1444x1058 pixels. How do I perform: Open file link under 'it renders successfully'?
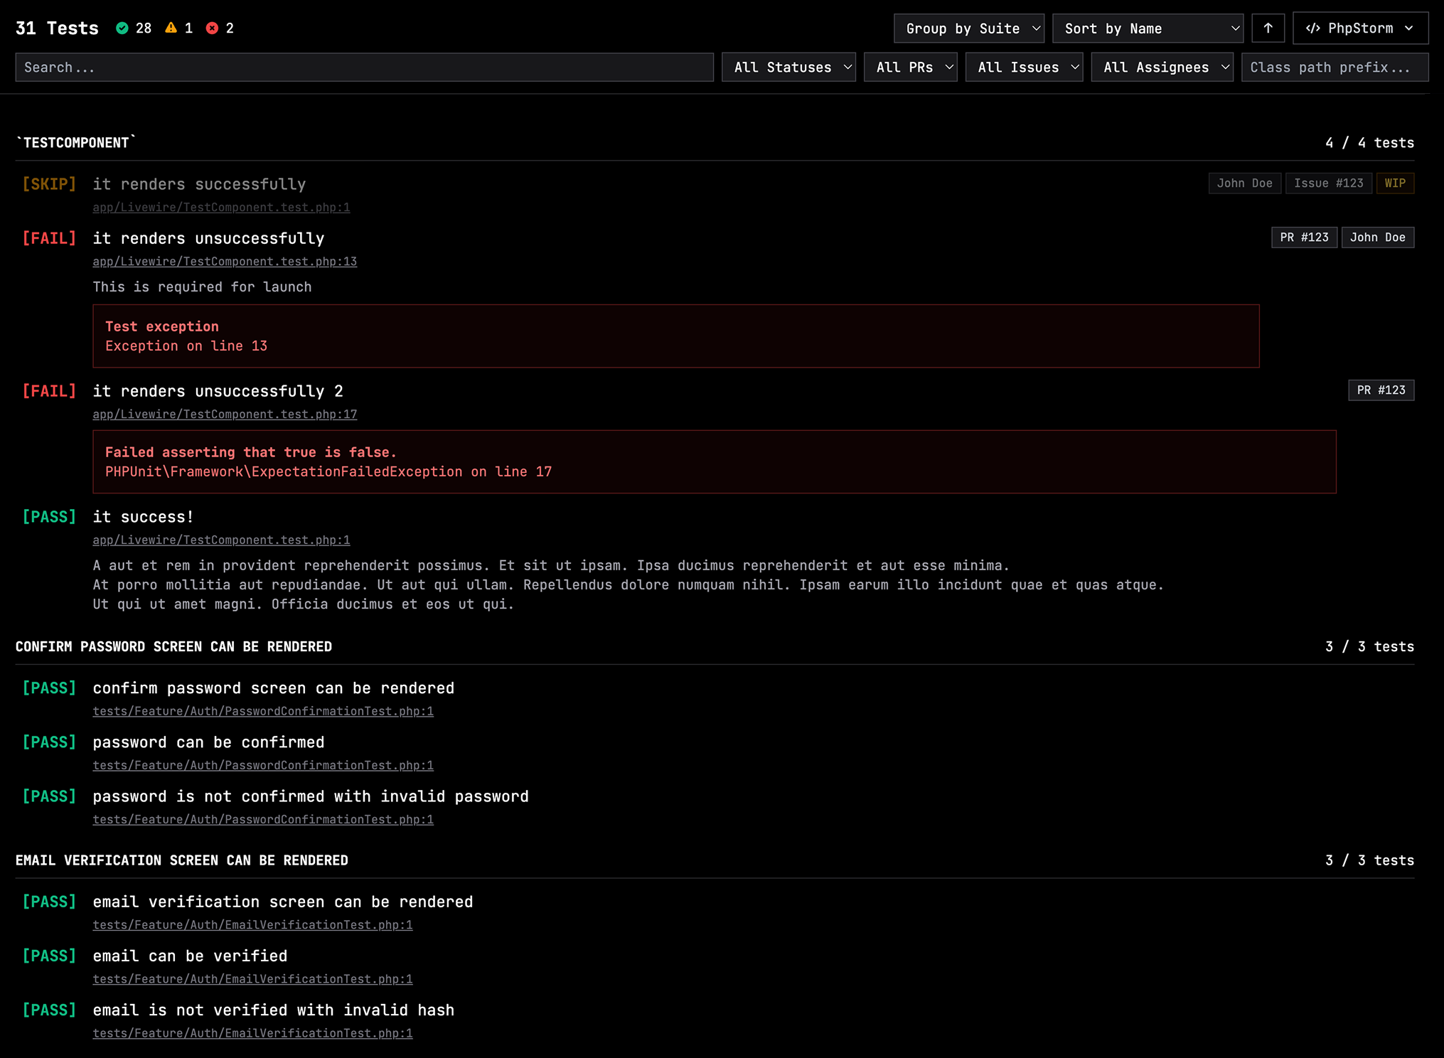[221, 208]
